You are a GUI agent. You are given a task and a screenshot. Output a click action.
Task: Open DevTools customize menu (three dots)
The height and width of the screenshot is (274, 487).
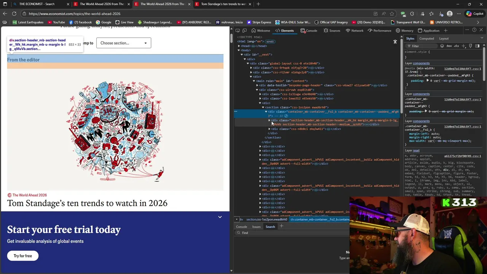(467, 30)
